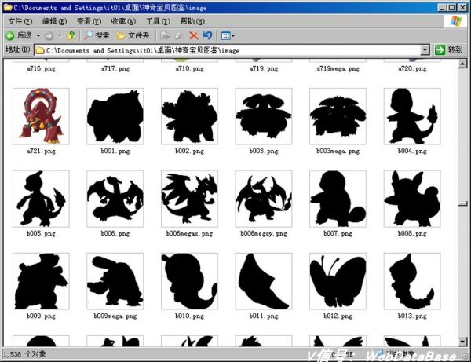
Task: Open the Back button history dropdown
Action: tap(38, 36)
